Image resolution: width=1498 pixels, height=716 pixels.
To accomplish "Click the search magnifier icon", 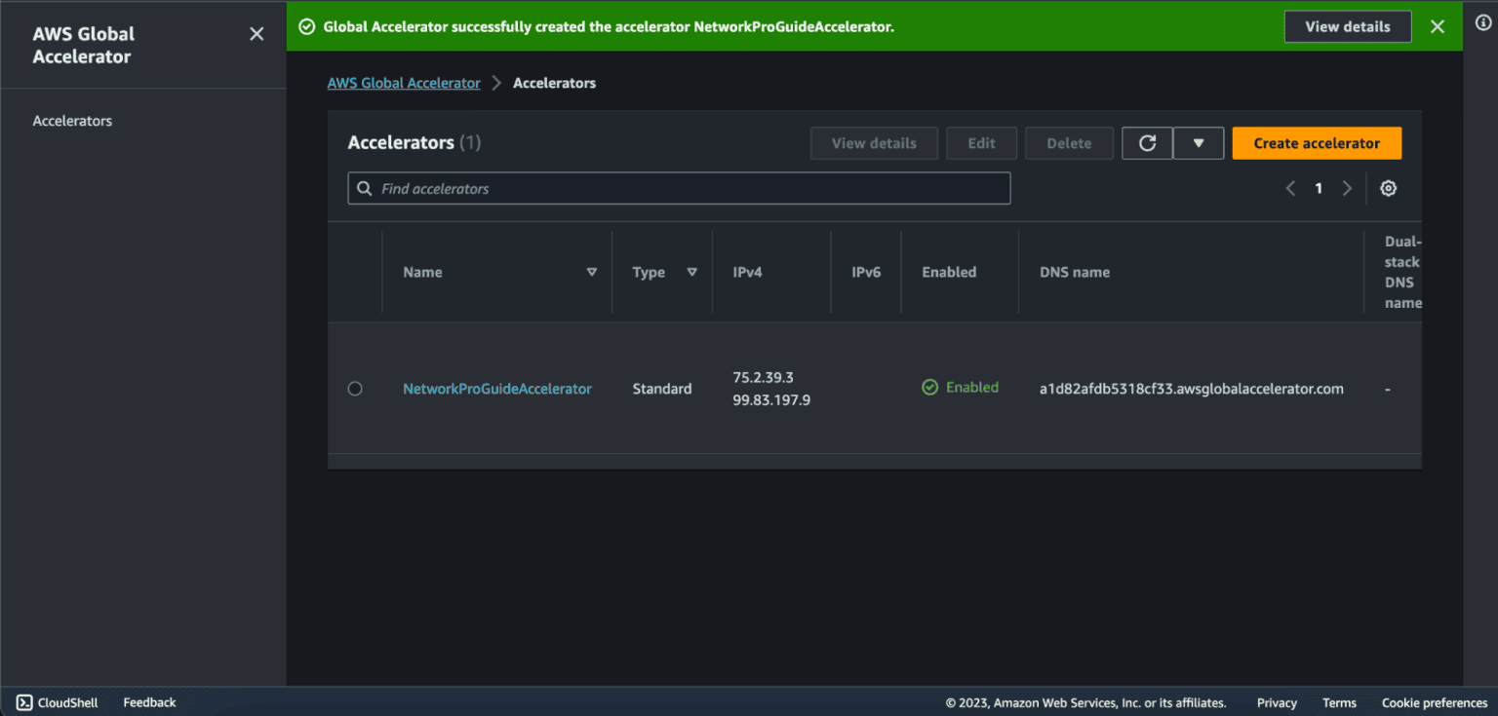I will click(x=365, y=188).
